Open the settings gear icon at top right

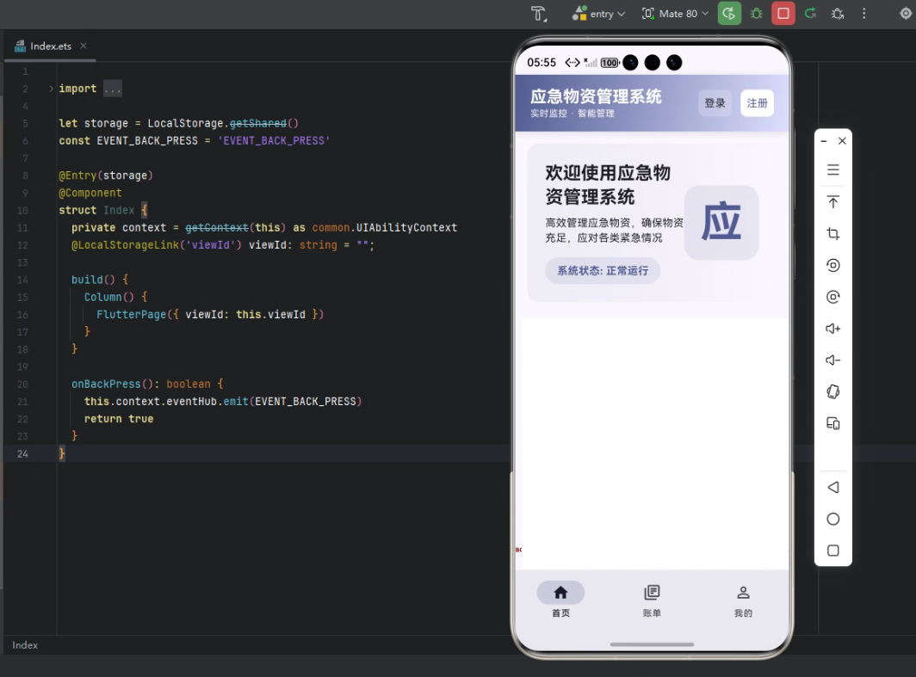[906, 14]
